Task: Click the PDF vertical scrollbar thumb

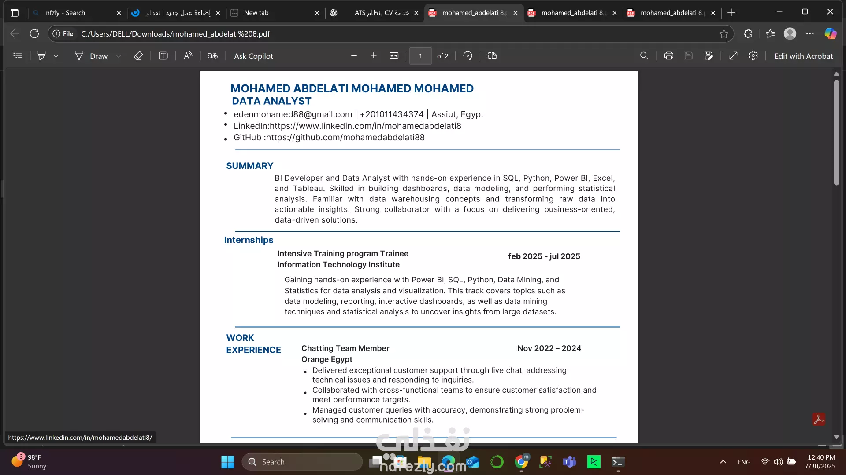Action: (x=836, y=132)
